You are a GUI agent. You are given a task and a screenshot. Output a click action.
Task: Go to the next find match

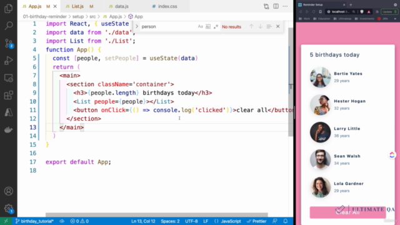(x=260, y=26)
